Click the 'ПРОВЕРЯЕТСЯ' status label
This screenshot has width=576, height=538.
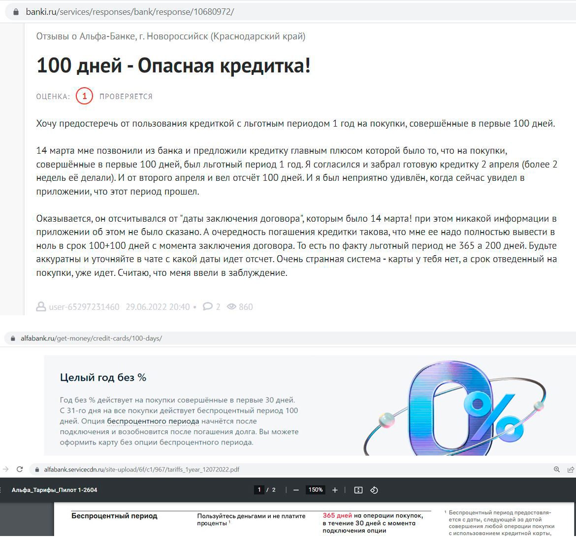[x=126, y=97]
